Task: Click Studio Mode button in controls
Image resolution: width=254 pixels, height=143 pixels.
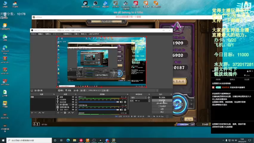Action: pyautogui.click(x=162, y=106)
